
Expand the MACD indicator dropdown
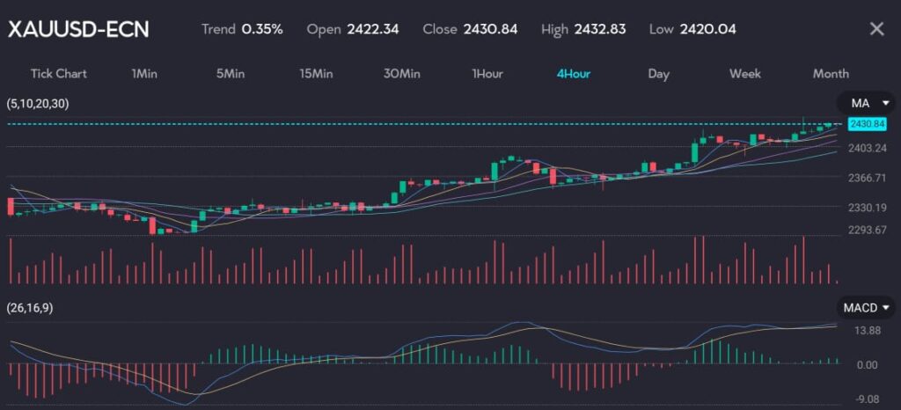tap(866, 308)
